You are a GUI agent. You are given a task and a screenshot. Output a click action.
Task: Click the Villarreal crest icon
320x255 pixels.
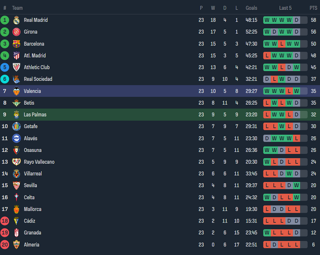[x=16, y=174]
